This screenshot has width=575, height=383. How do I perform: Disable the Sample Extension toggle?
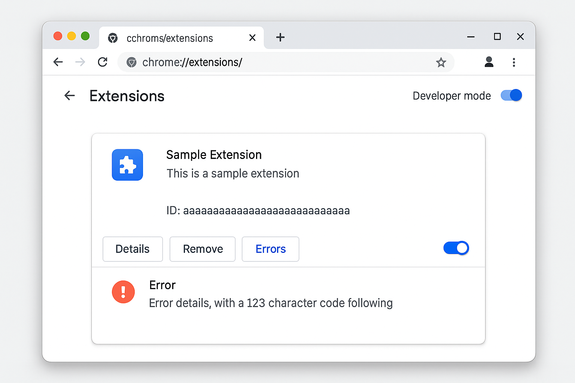(x=456, y=248)
